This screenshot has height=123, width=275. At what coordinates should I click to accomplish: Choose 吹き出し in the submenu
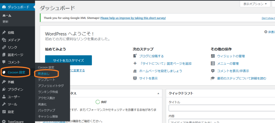point(44,74)
